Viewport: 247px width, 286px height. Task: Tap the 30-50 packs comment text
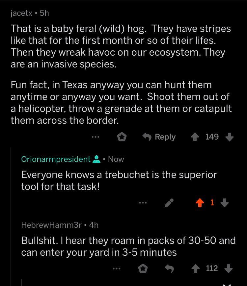click(128, 246)
